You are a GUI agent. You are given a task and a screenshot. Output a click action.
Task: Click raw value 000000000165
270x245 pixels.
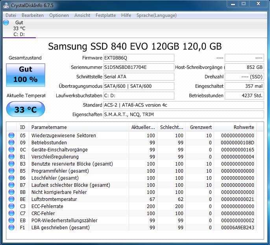pyautogui.click(x=238, y=150)
